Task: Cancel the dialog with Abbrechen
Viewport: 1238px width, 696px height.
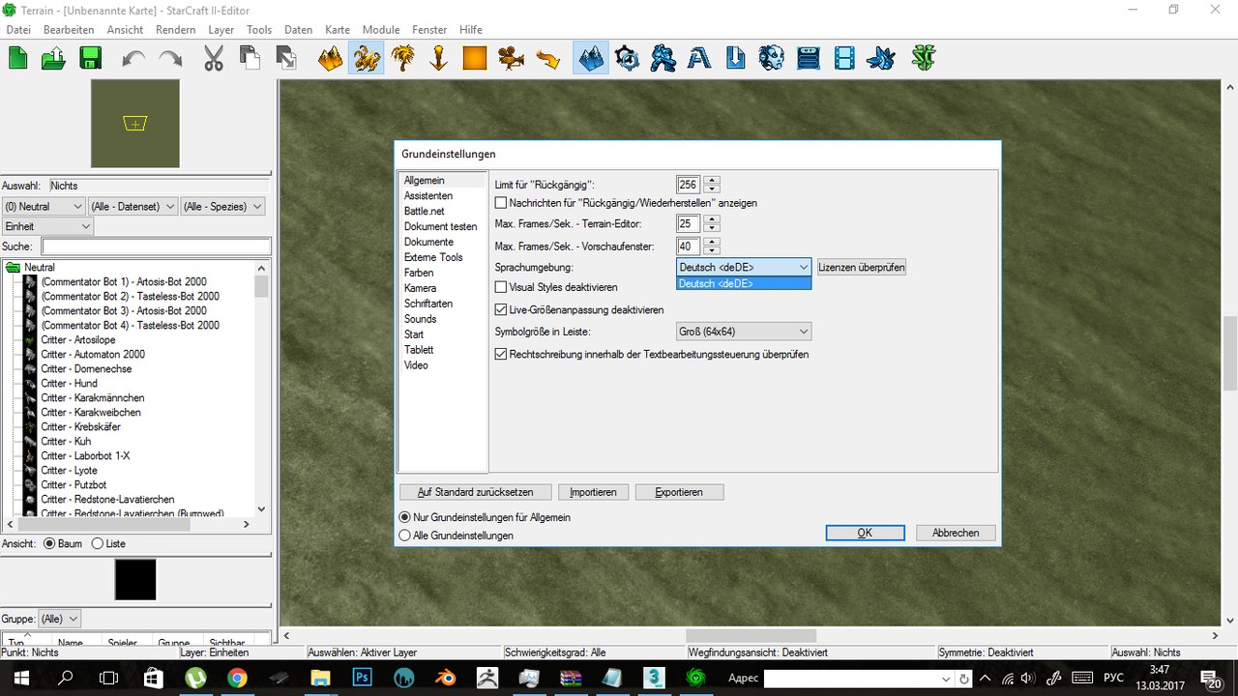Action: click(956, 533)
